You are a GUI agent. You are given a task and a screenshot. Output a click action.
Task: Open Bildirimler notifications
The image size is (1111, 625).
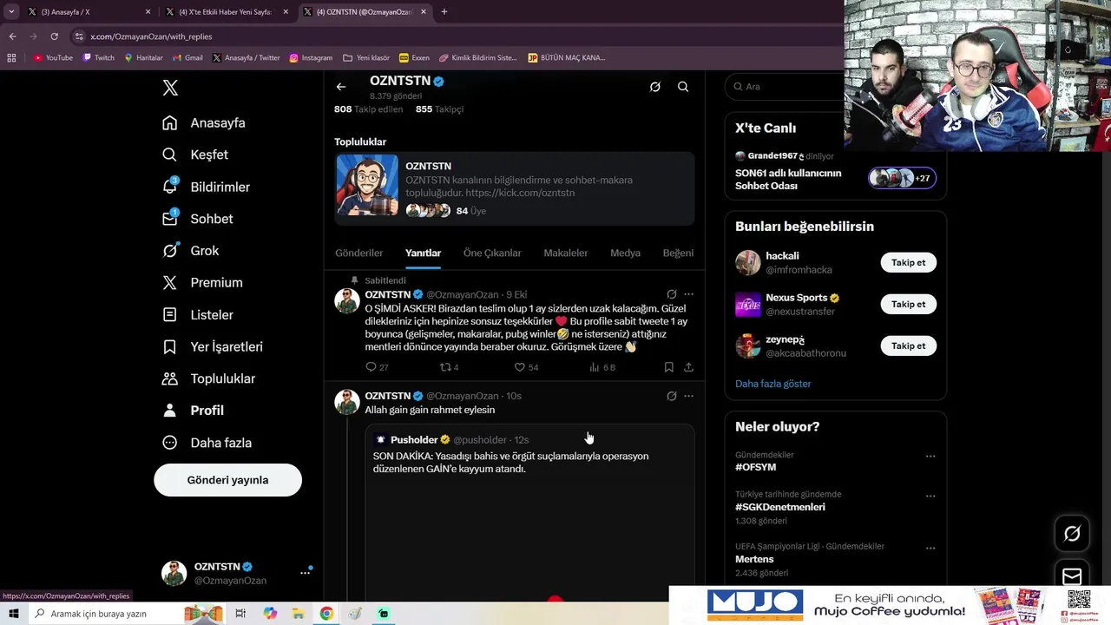207,187
